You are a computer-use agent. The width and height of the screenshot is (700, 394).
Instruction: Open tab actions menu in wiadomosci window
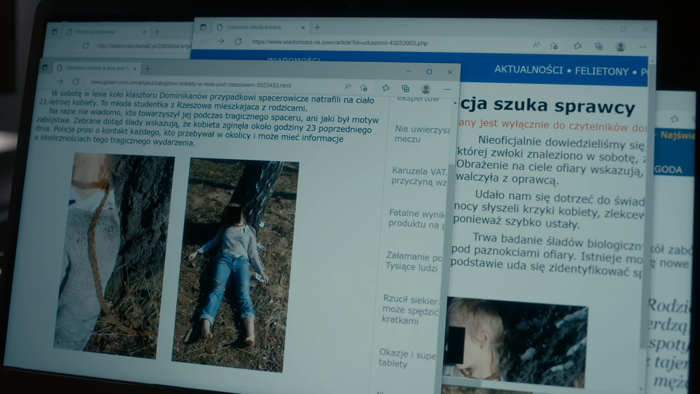coord(203,27)
